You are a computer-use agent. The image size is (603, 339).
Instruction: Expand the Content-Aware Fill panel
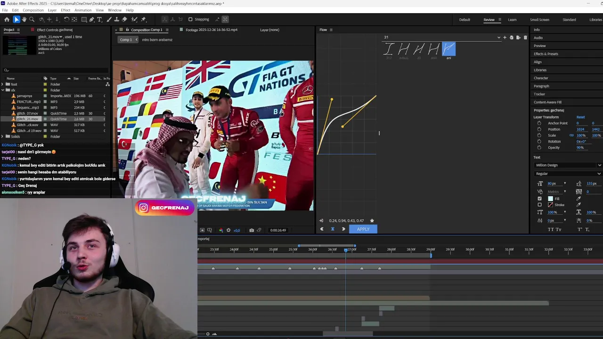pyautogui.click(x=547, y=102)
